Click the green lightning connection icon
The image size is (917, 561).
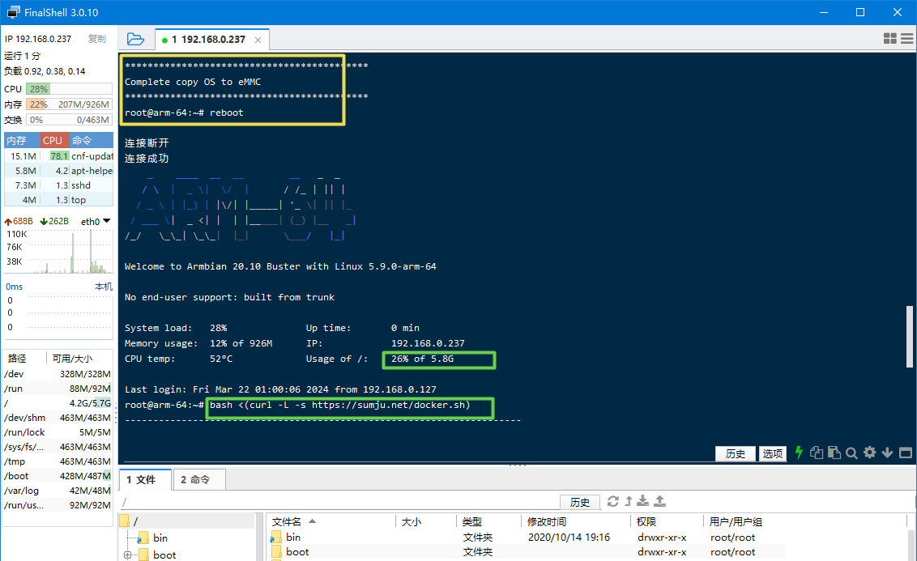click(799, 453)
